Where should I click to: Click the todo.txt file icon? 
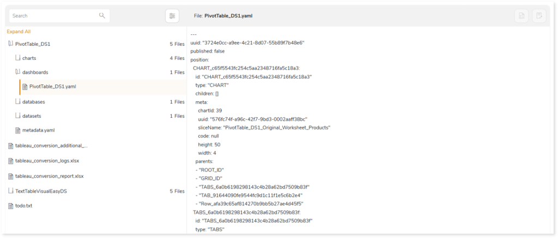pyautogui.click(x=11, y=206)
